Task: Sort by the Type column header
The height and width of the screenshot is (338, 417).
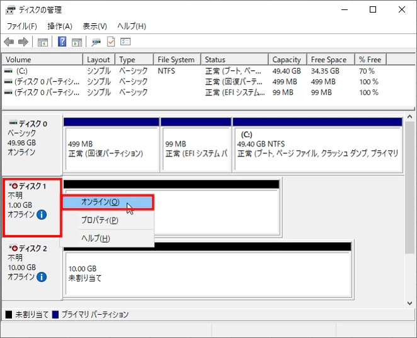Action: (x=134, y=60)
